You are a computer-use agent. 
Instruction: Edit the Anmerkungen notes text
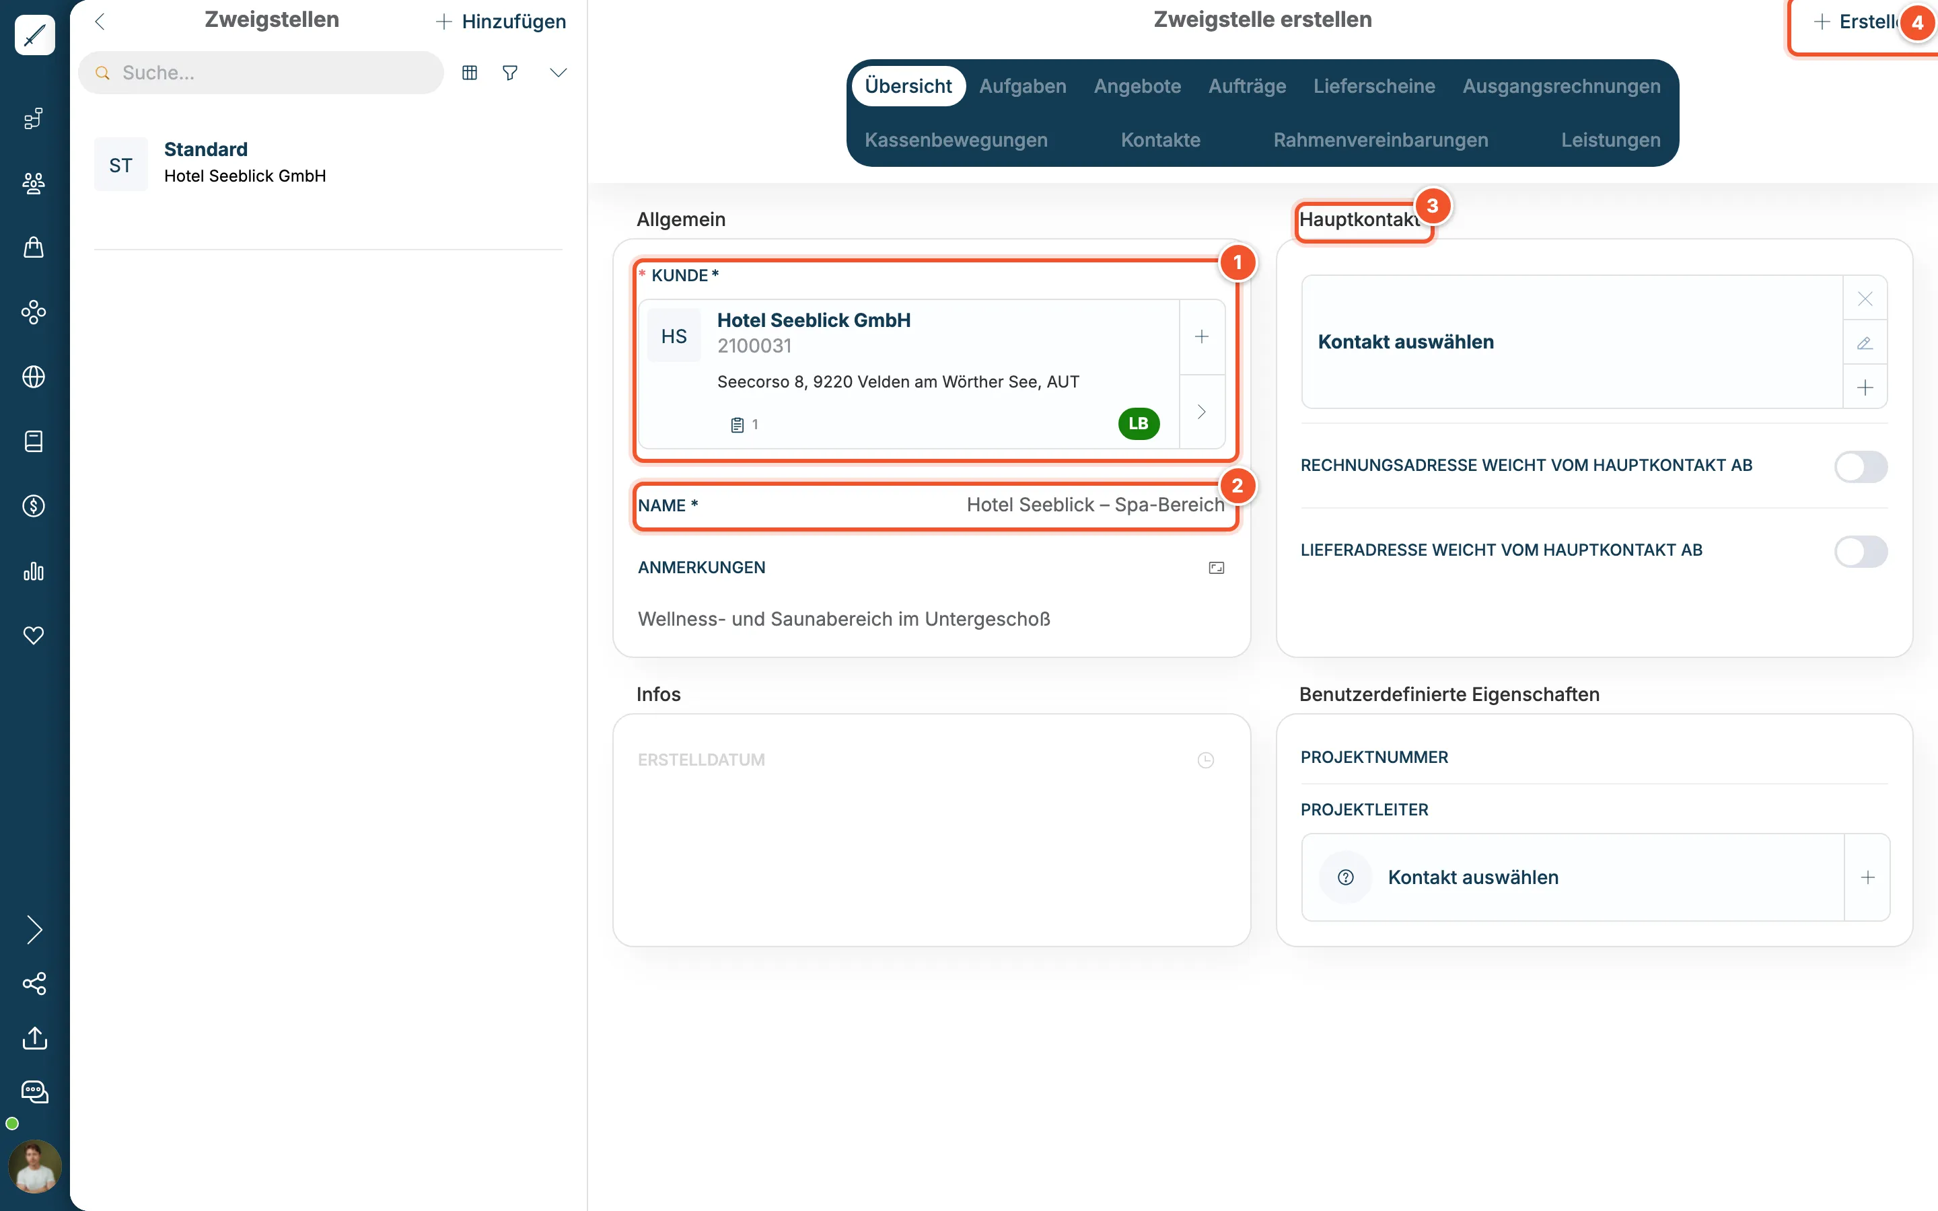pos(844,619)
